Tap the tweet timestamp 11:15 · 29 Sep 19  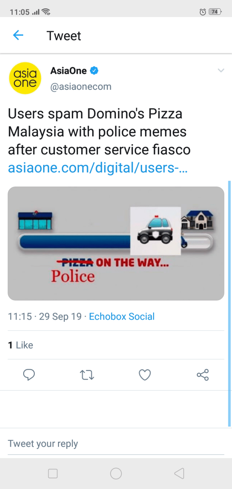(45, 316)
